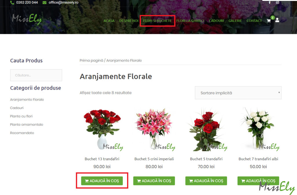
Task: Click the Categorii de produse heading
Action: point(36,88)
